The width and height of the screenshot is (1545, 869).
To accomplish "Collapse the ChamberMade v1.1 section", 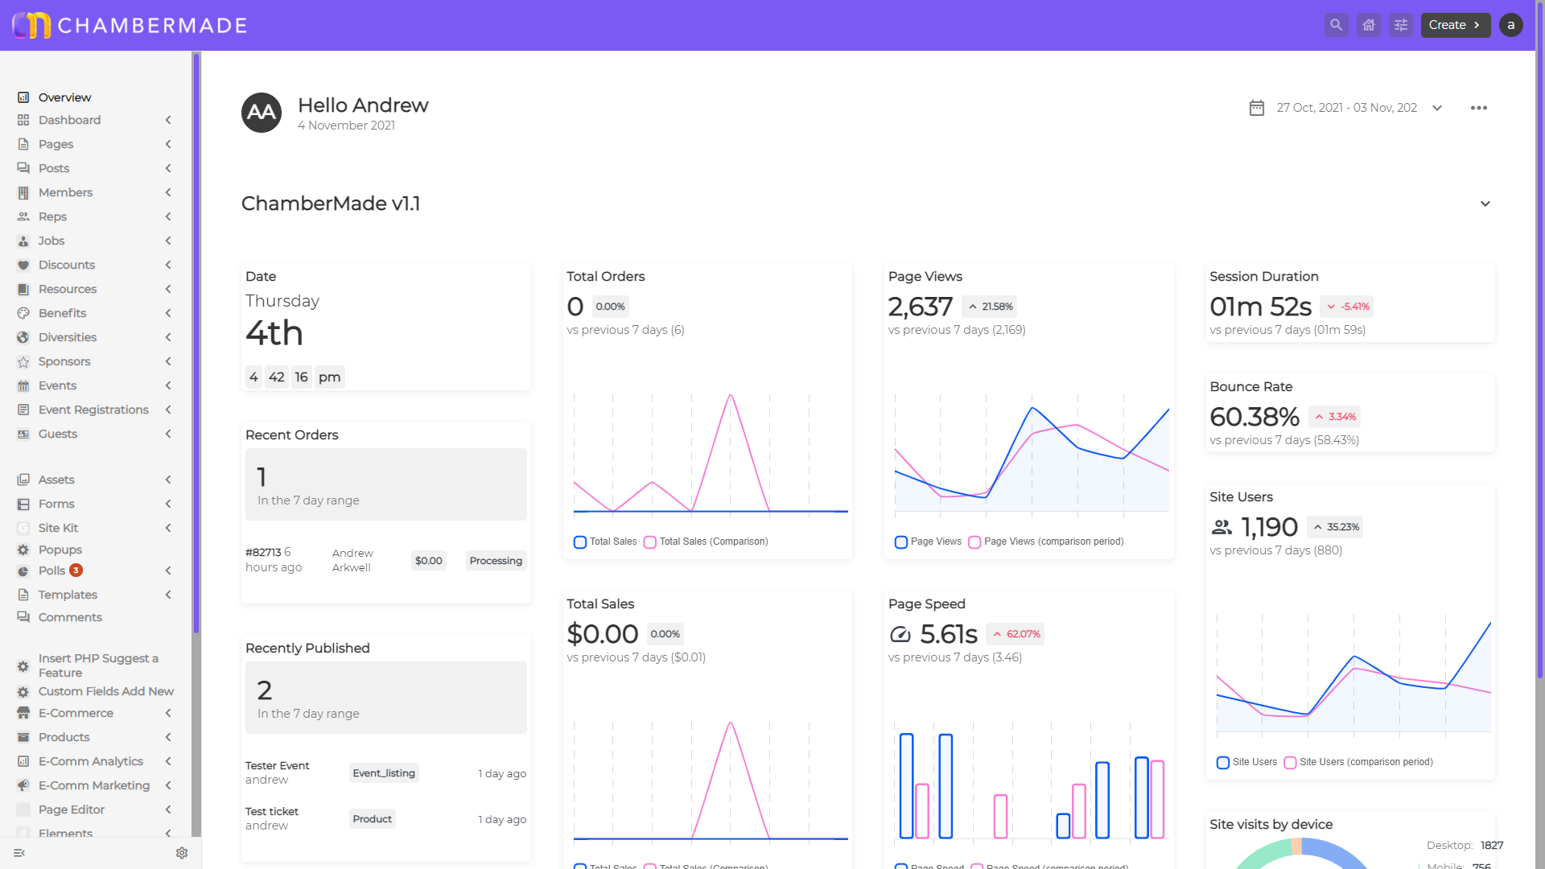I will pos(1485,204).
